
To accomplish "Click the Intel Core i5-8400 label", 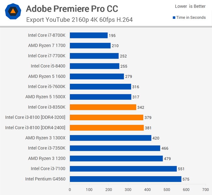I will pos(48,66).
